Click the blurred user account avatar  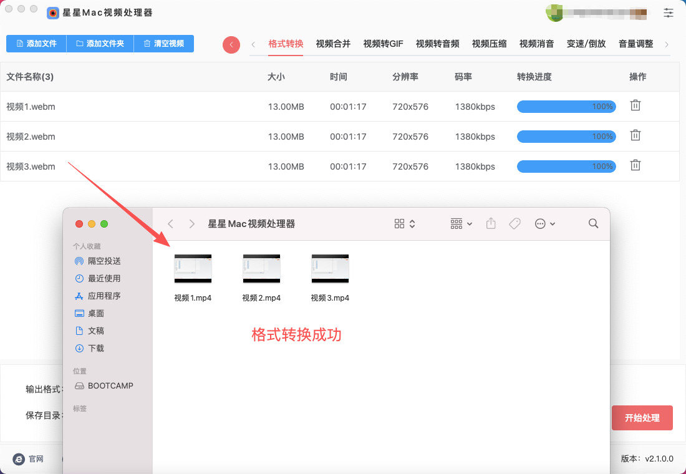click(555, 12)
